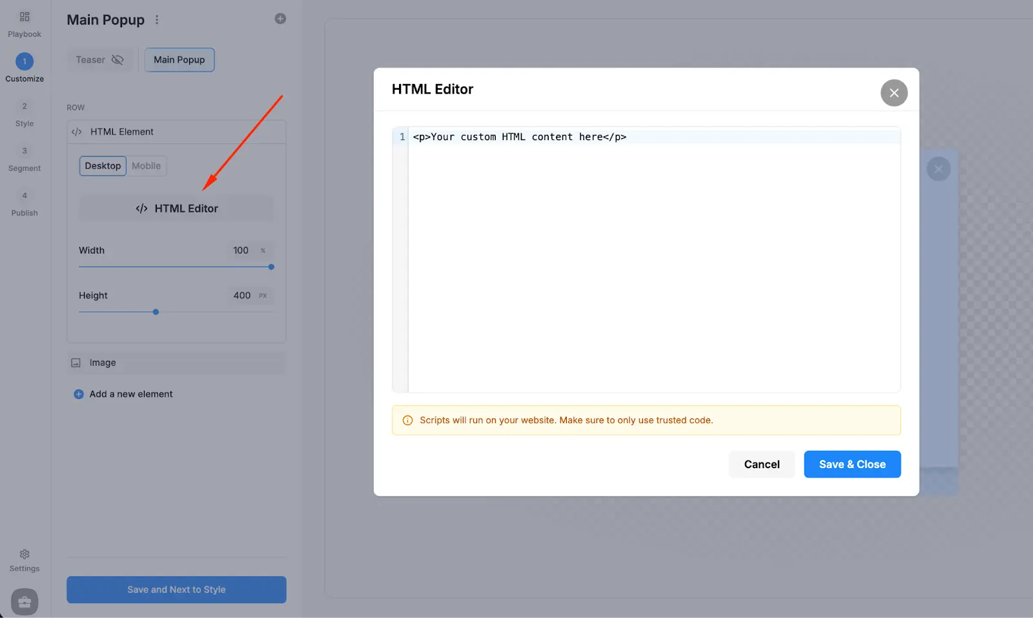
Task: Switch to the Main Popup tab
Action: (179, 59)
